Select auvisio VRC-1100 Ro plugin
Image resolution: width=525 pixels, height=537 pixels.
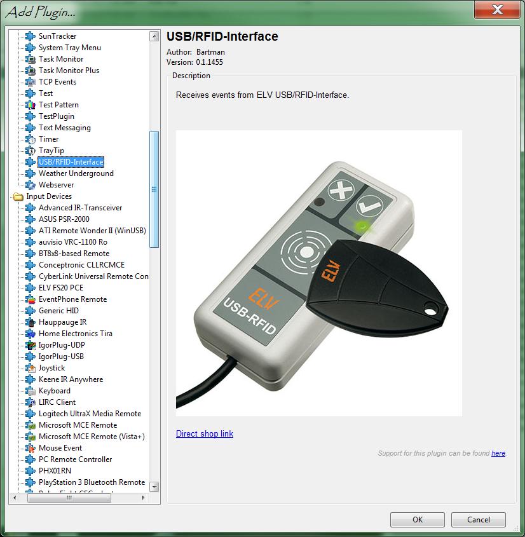tap(73, 242)
